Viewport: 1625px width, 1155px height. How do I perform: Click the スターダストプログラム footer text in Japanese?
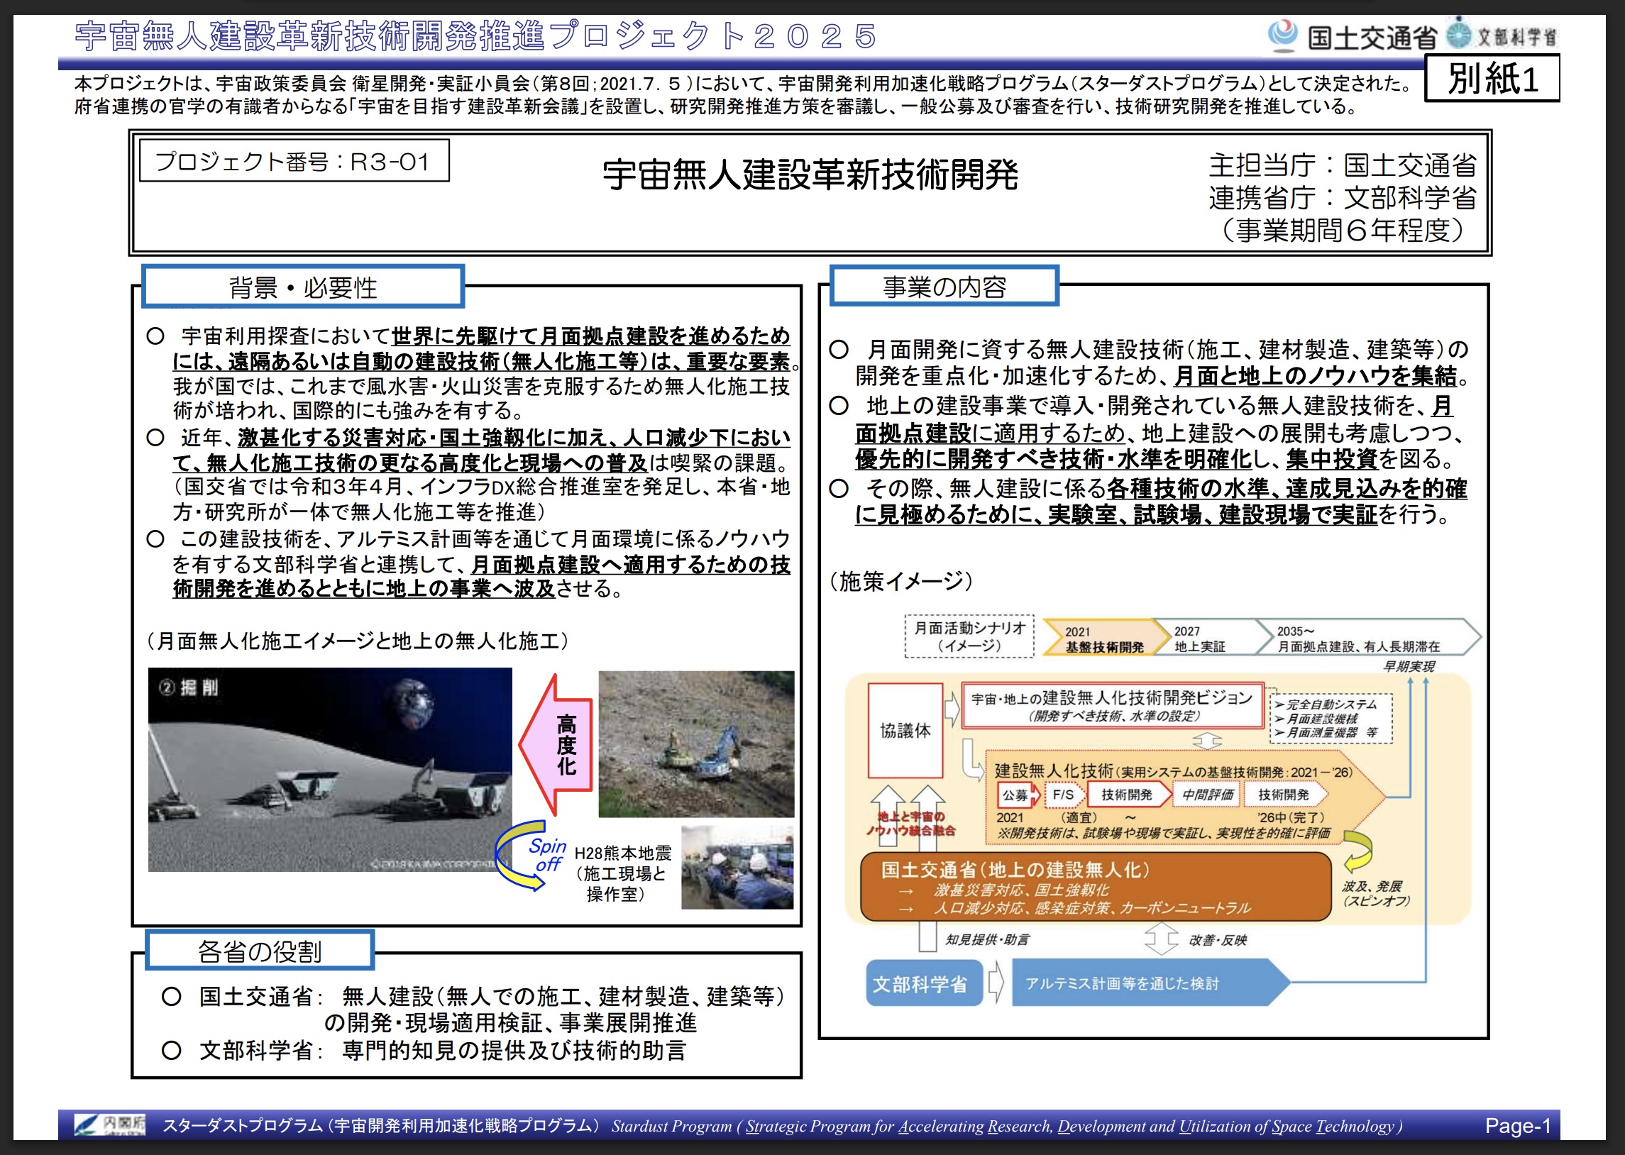click(x=382, y=1125)
